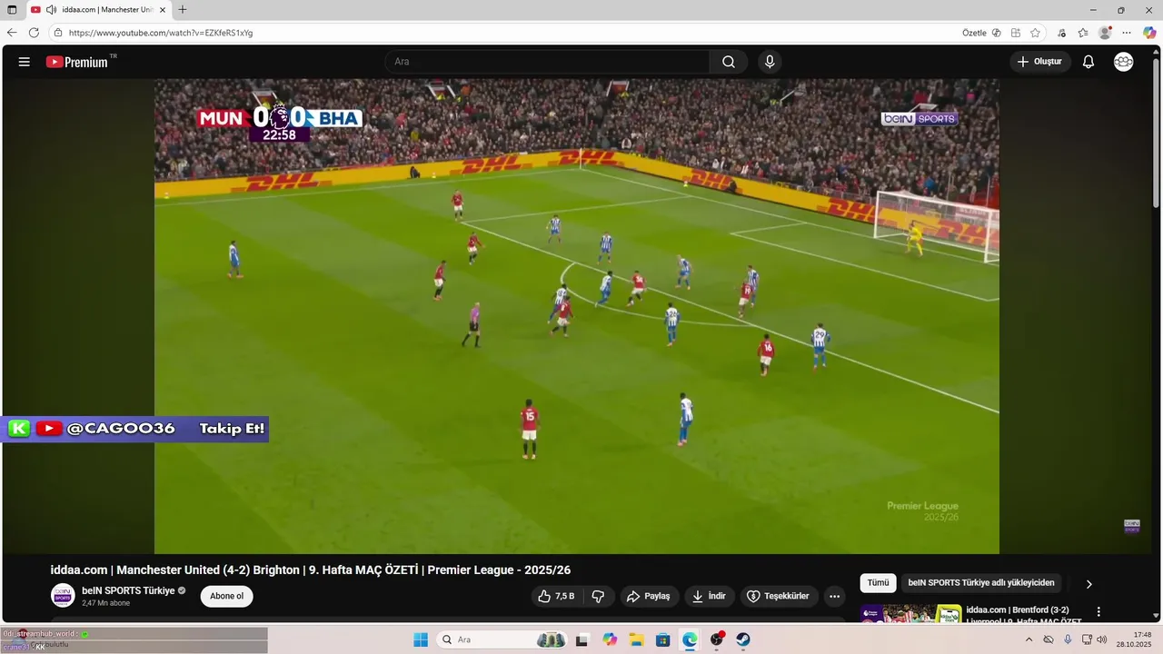Open the Edge tab actions menu icon
This screenshot has height=654, width=1163.
12,10
